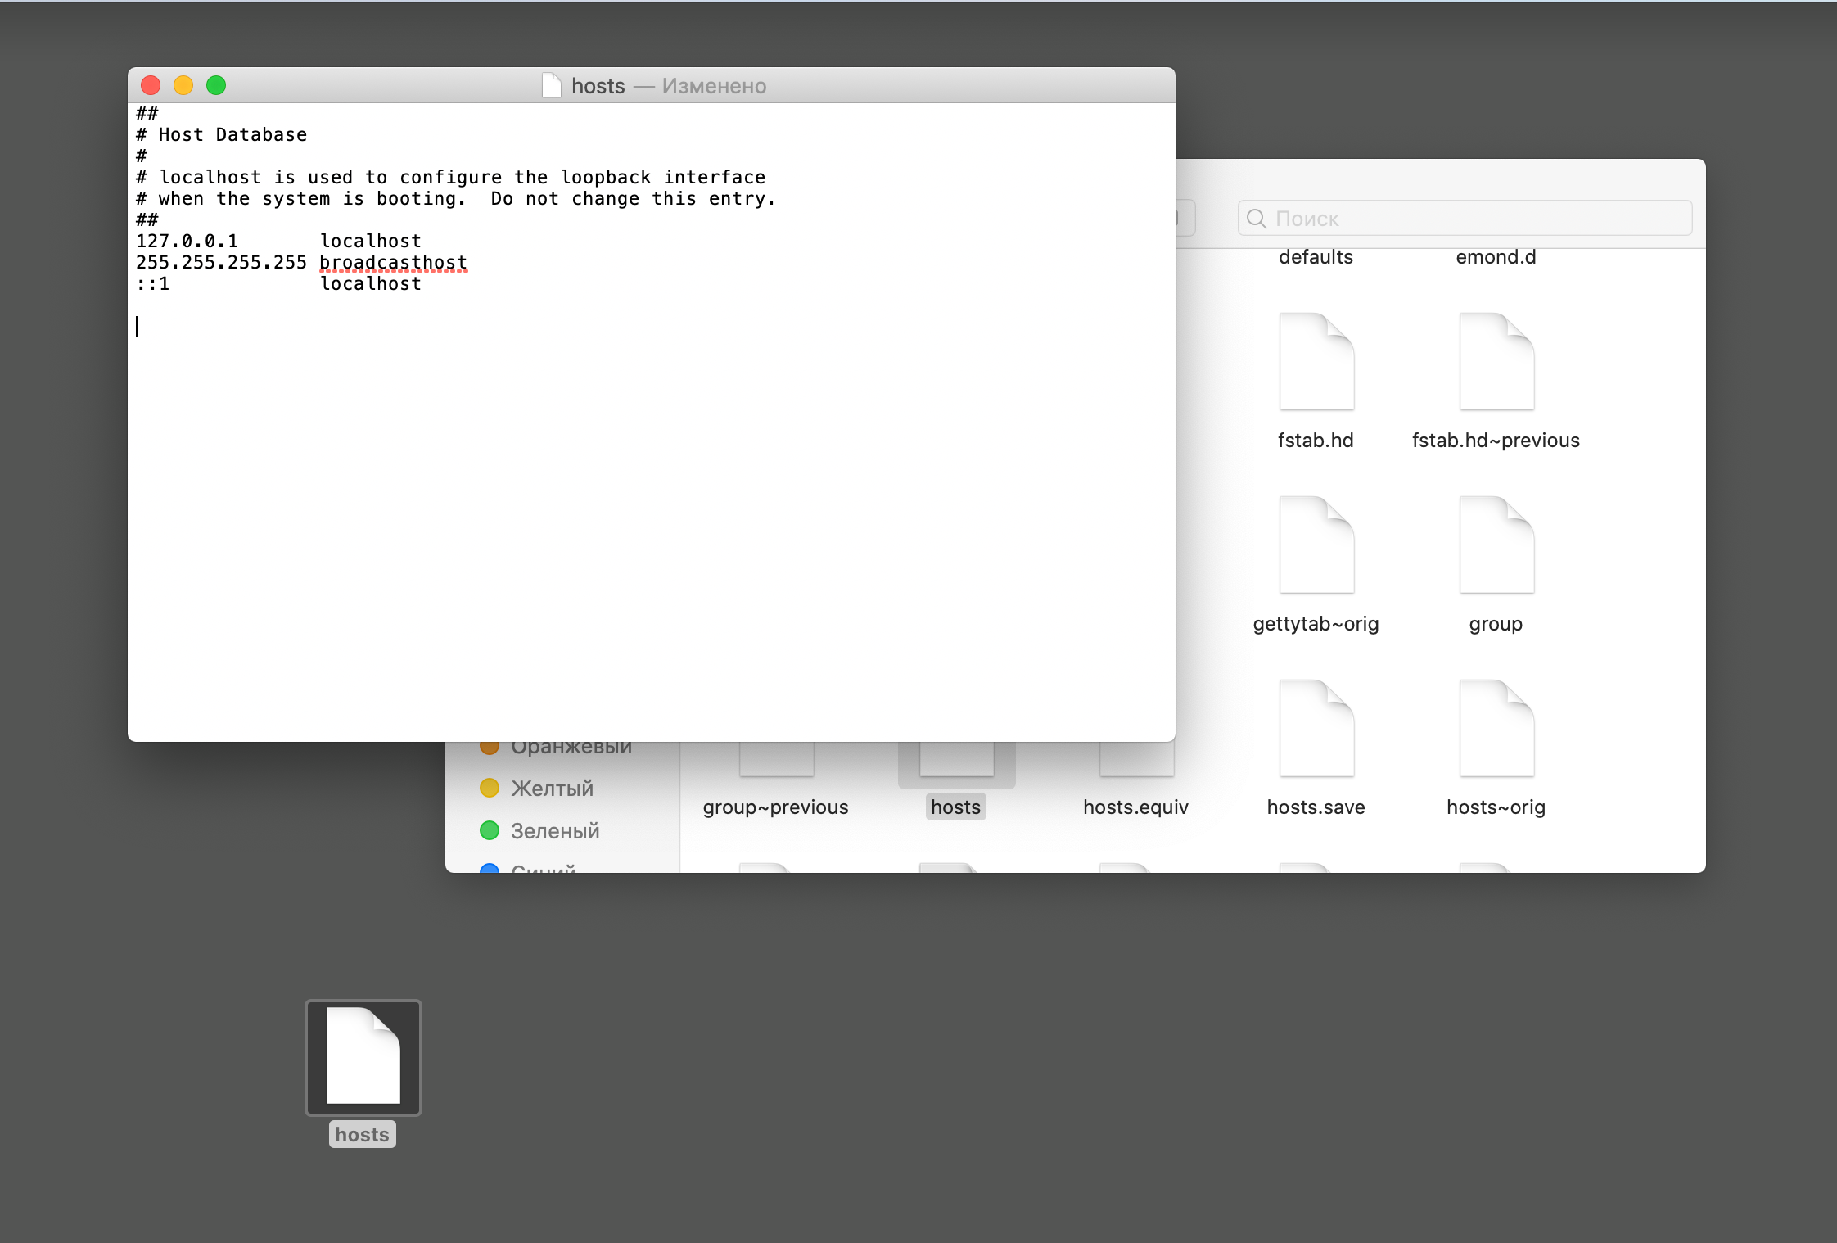The width and height of the screenshot is (1837, 1243).
Task: Select the gettytab~orig file icon
Action: [x=1316, y=545]
